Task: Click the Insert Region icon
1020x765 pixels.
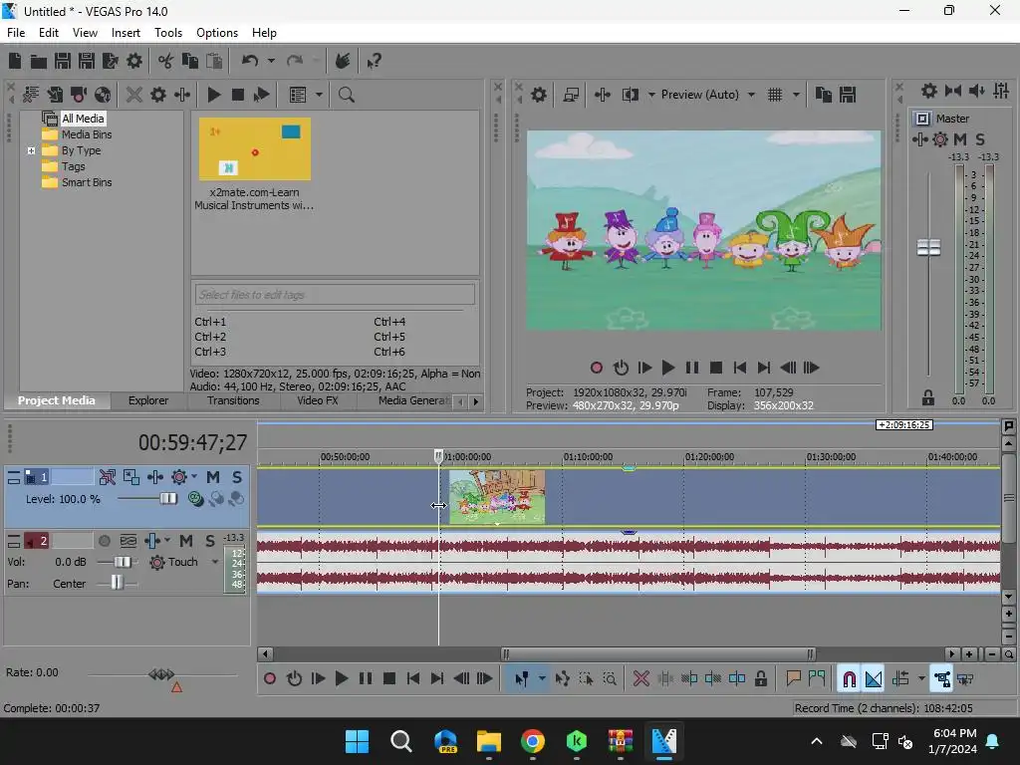Action: coord(817,679)
